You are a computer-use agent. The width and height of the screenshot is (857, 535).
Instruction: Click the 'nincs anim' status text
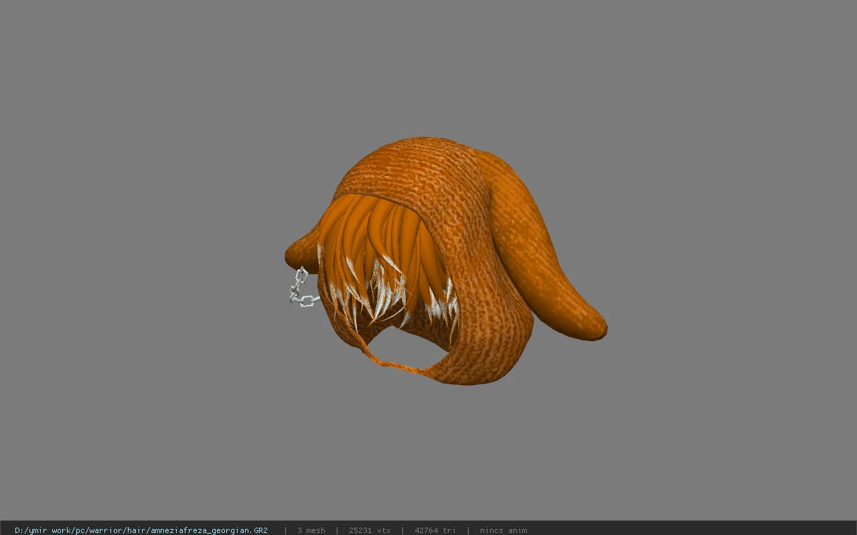point(503,530)
